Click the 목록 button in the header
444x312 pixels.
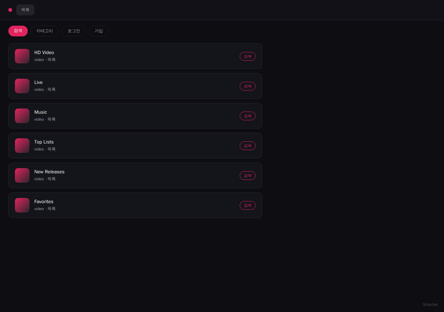coord(25,10)
